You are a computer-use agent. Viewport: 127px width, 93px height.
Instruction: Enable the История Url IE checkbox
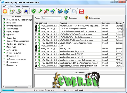coord(4,56)
